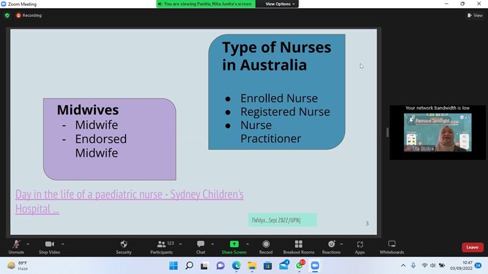Open the Reactions menu
Image resolution: width=488 pixels, height=274 pixels.
tap(331, 244)
